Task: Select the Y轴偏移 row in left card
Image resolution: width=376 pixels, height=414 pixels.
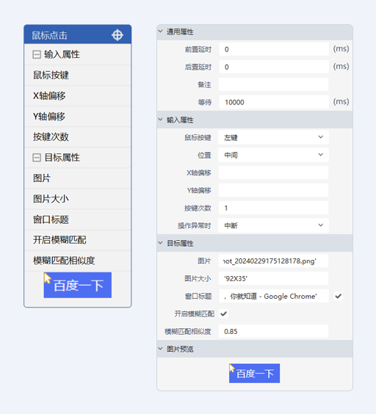Action: pyautogui.click(x=78, y=117)
